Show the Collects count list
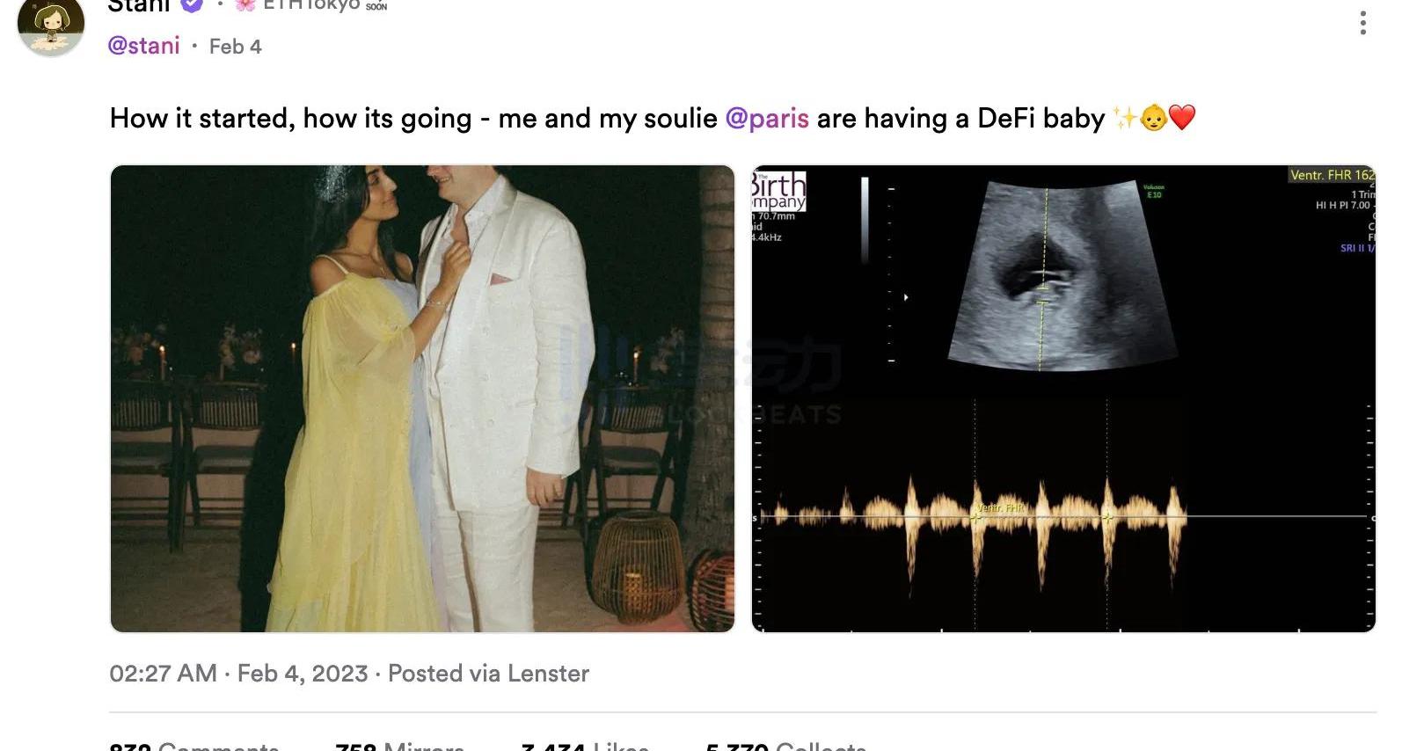The image size is (1402, 751). click(785, 745)
